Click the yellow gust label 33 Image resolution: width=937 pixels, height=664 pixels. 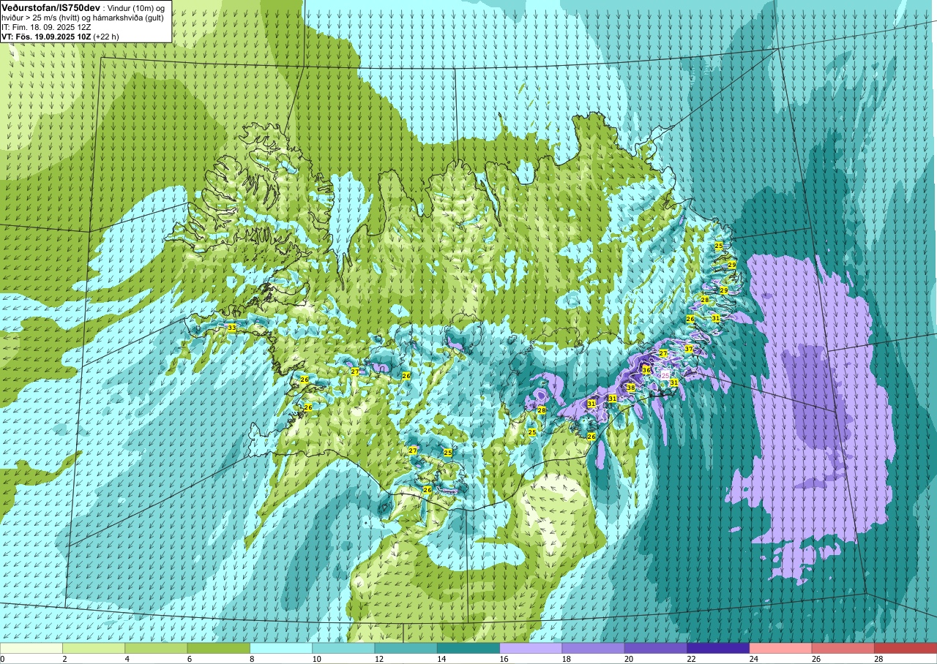(x=232, y=328)
